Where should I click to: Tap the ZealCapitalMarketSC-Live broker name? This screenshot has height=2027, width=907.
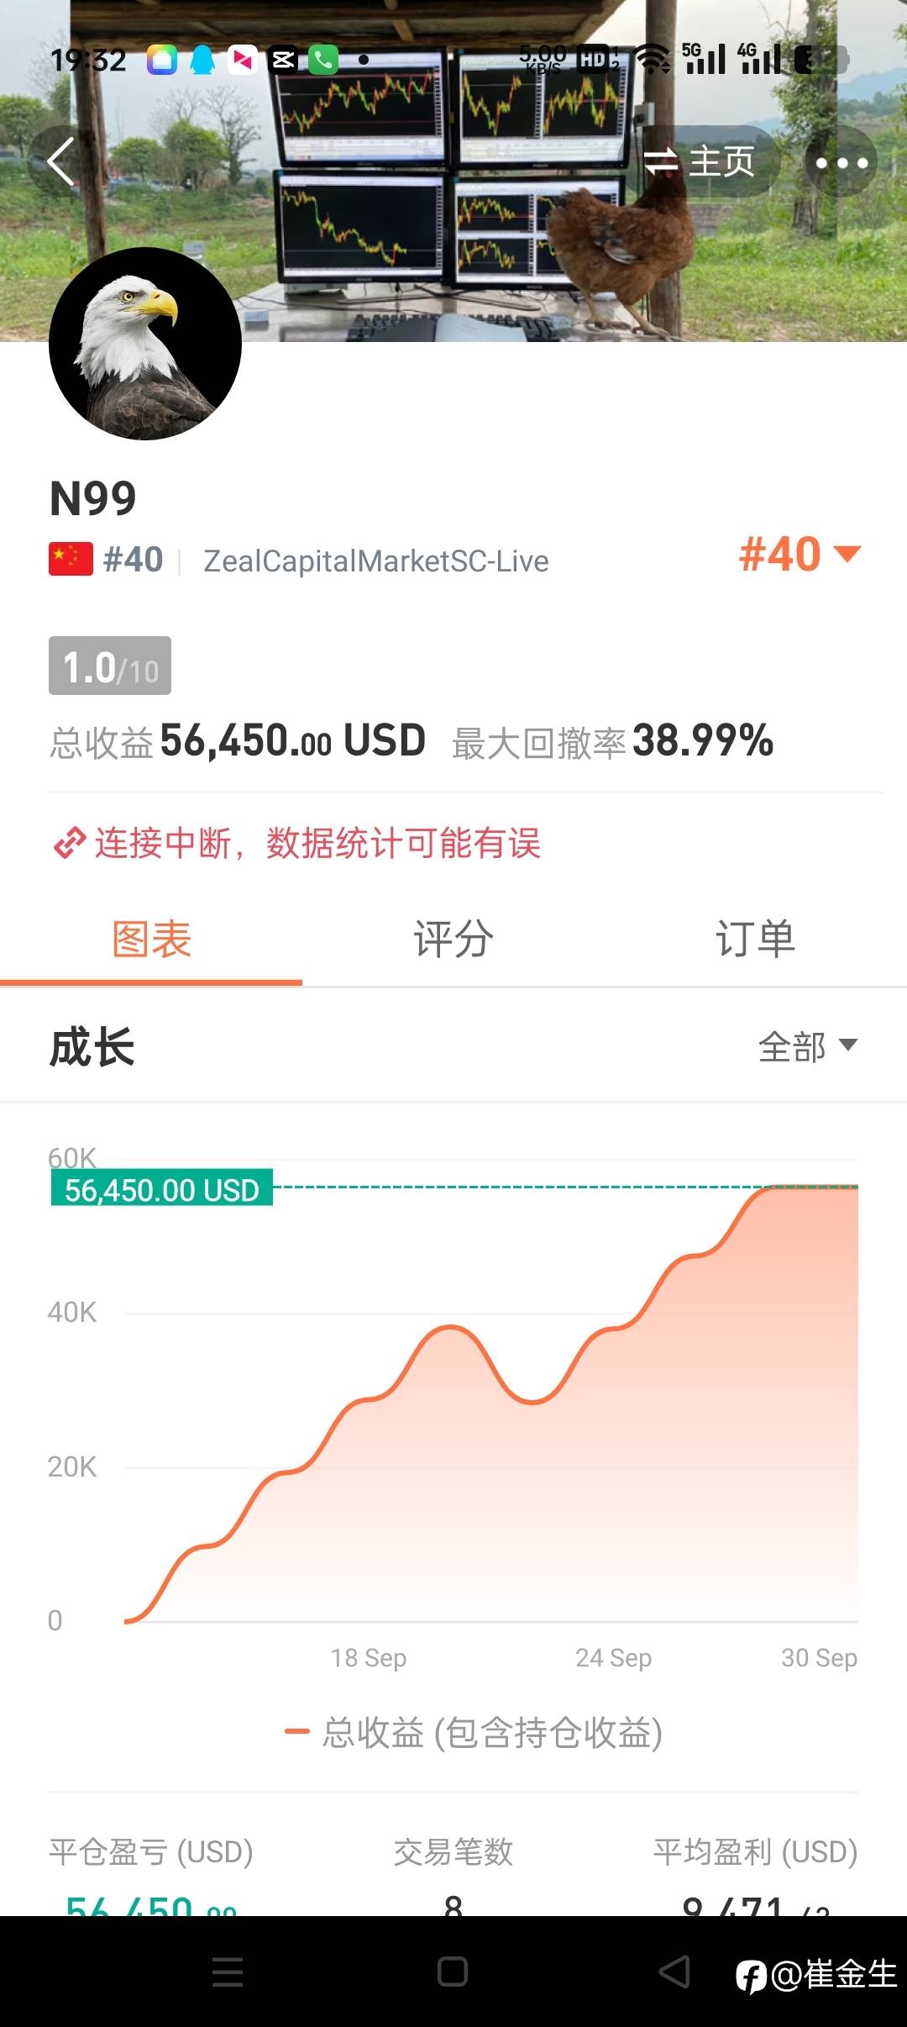[375, 561]
